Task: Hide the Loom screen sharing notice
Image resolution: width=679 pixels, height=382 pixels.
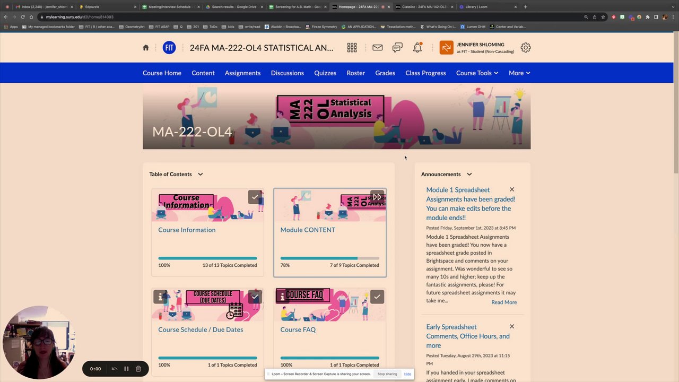Action: click(407, 374)
